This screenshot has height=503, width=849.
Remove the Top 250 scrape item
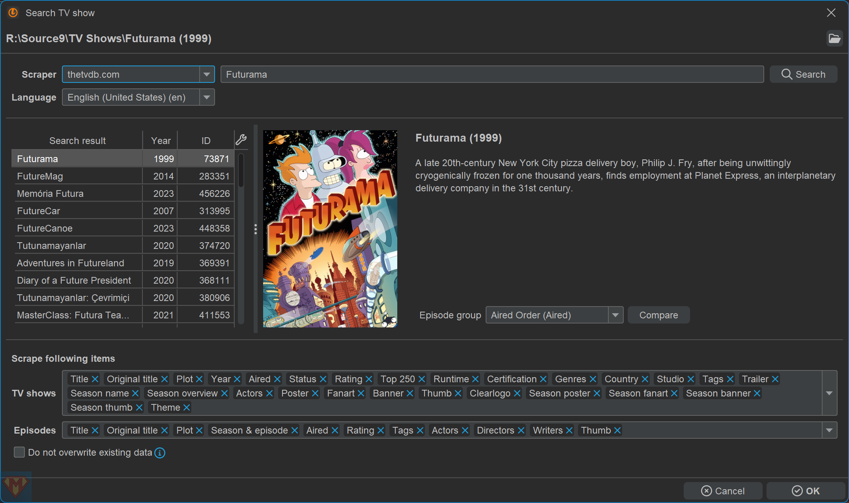pos(422,379)
